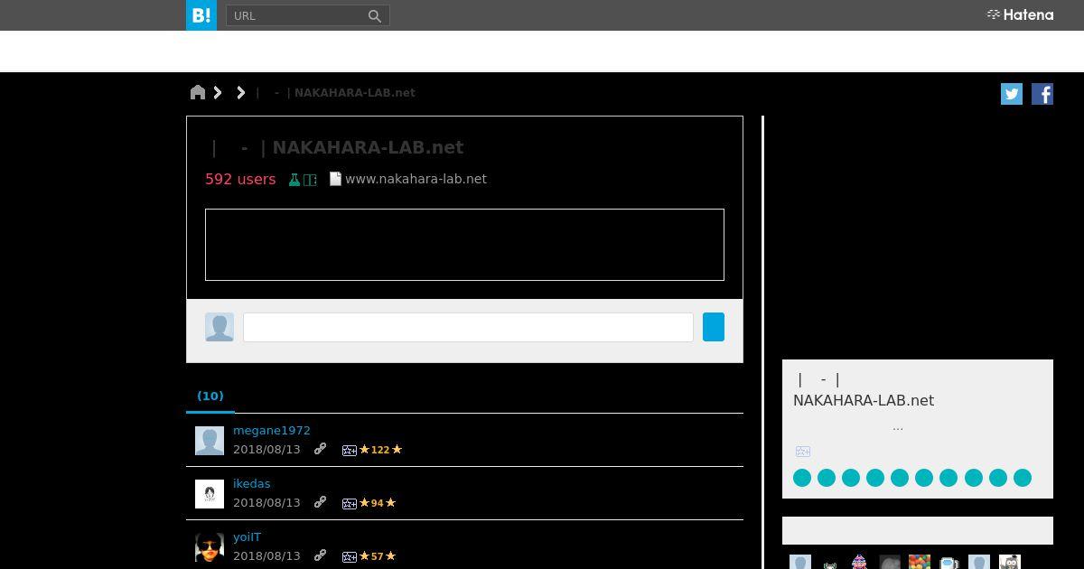Image resolution: width=1084 pixels, height=569 pixels.
Task: Click the 2018/08/13 date on yoiIT's comment
Action: 266,556
